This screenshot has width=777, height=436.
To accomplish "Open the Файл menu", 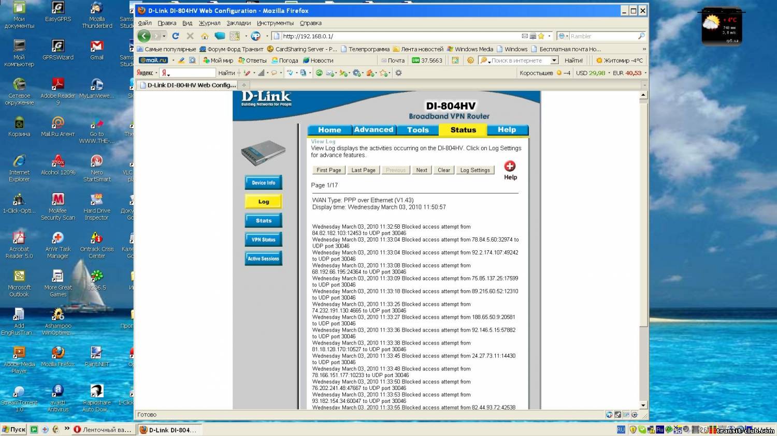I will tap(145, 23).
